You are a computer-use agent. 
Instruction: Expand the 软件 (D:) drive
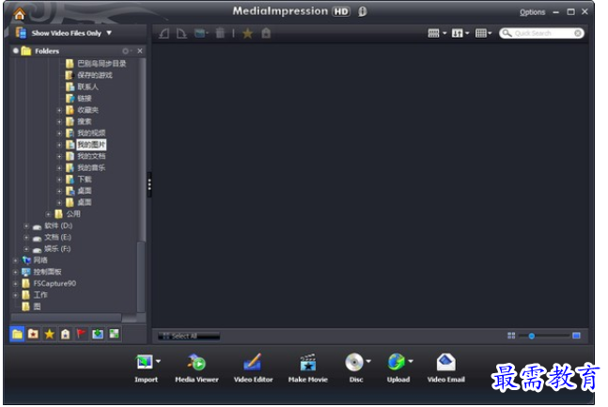click(26, 226)
